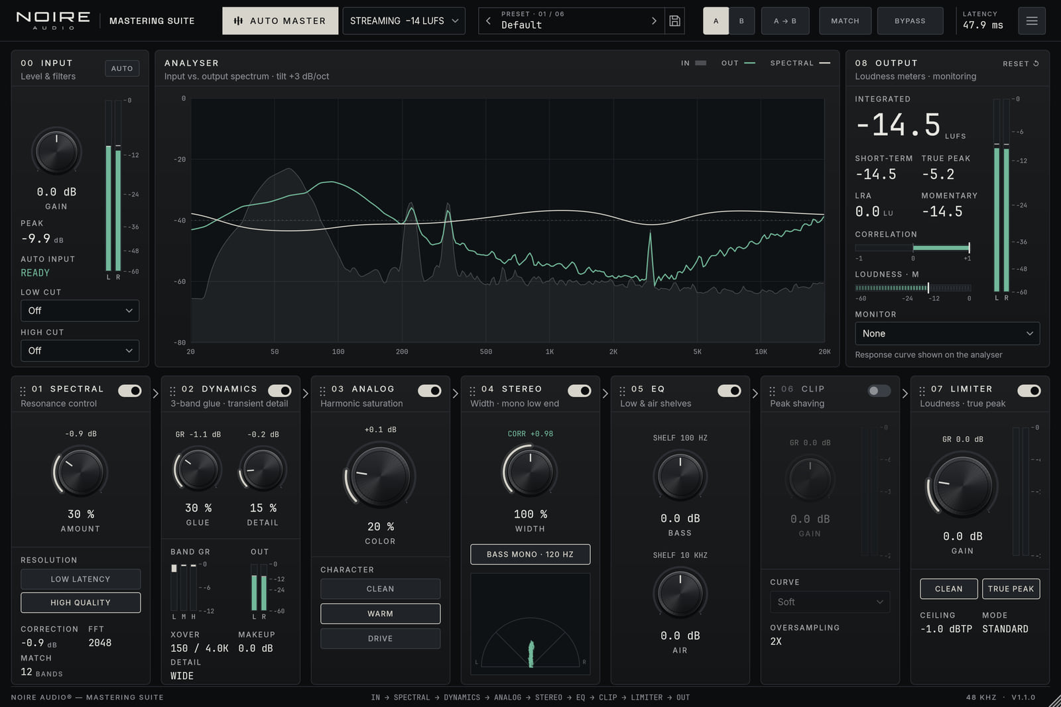Grab the Analog module drag handle
The width and height of the screenshot is (1061, 707).
(x=323, y=391)
